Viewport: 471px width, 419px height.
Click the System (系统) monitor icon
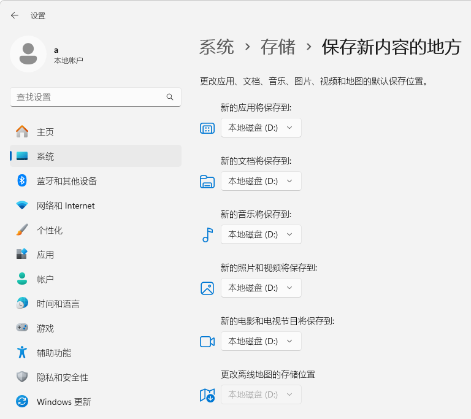pos(22,156)
